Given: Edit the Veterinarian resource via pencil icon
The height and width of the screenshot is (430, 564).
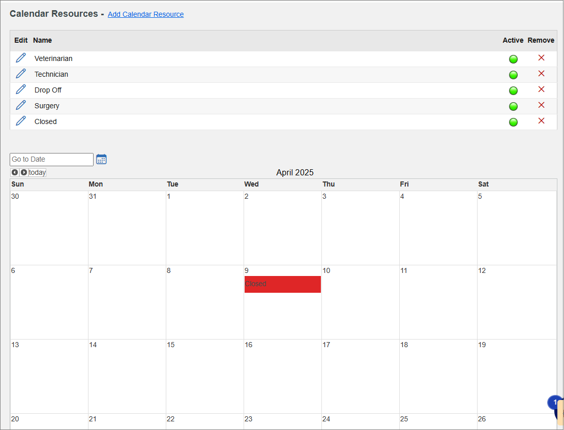Looking at the screenshot, I should coord(21,58).
